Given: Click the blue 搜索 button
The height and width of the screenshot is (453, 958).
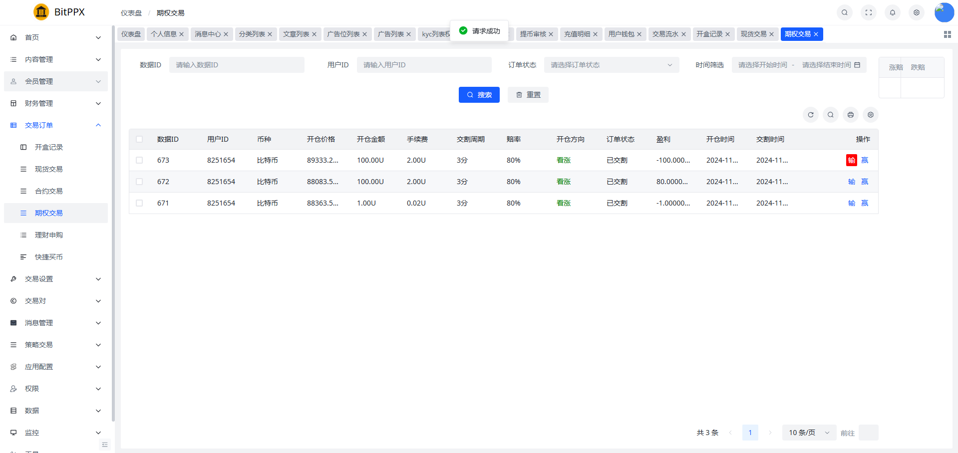Looking at the screenshot, I should pos(479,95).
